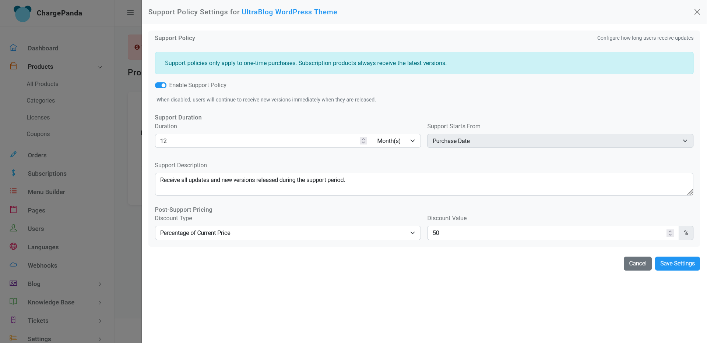Click the Users person icon
This screenshot has width=707, height=343.
(x=13, y=228)
